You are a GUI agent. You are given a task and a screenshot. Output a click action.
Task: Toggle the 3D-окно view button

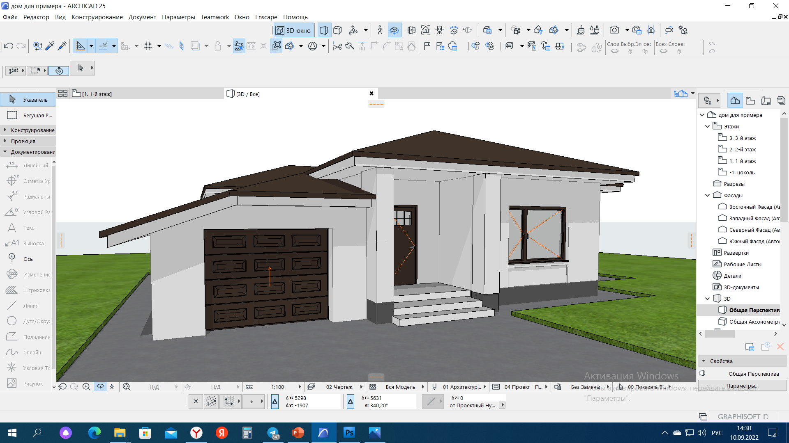293,30
